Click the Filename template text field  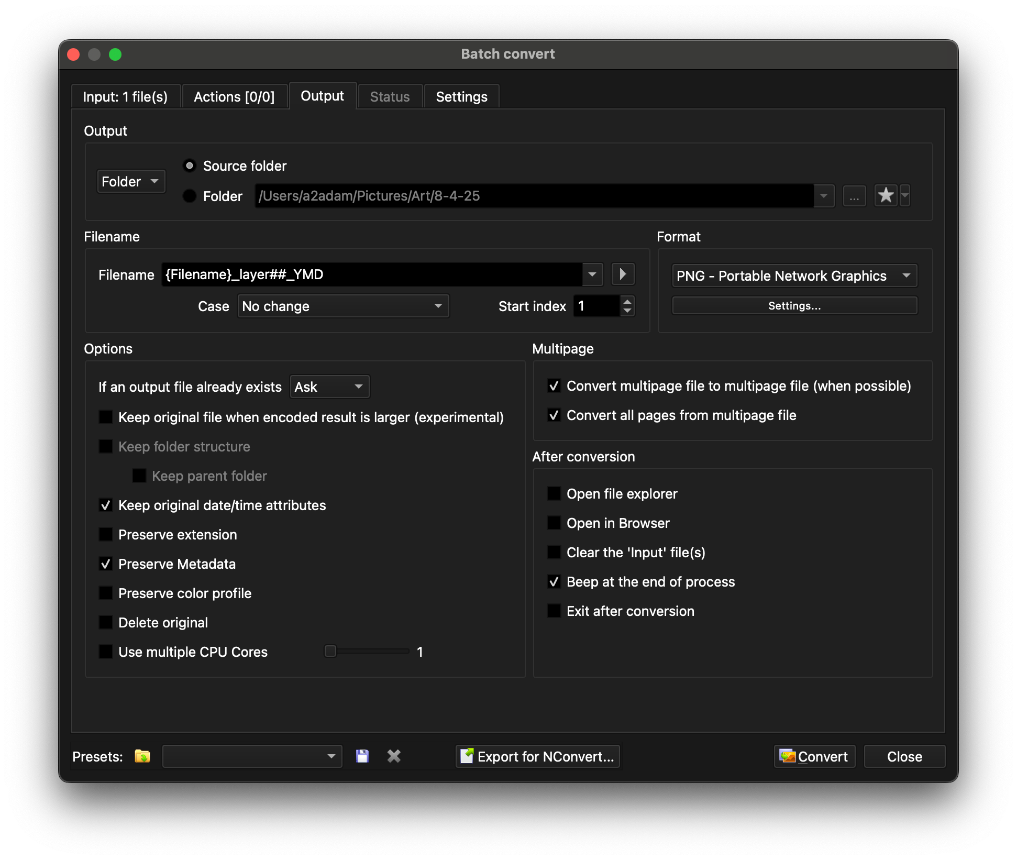[x=372, y=274]
